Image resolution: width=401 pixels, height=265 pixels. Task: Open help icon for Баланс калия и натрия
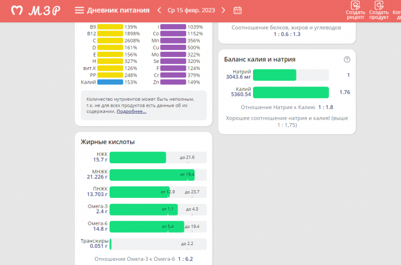pos(347,59)
